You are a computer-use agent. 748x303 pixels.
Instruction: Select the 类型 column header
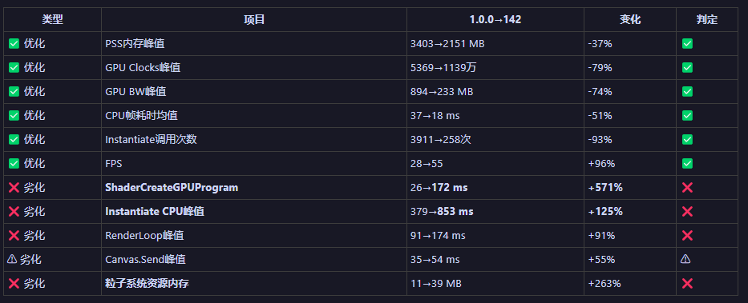pyautogui.click(x=52, y=19)
